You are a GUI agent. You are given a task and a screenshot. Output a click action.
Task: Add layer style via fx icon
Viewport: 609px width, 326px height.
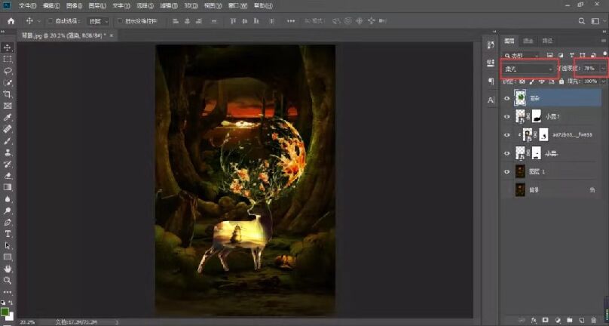point(534,320)
